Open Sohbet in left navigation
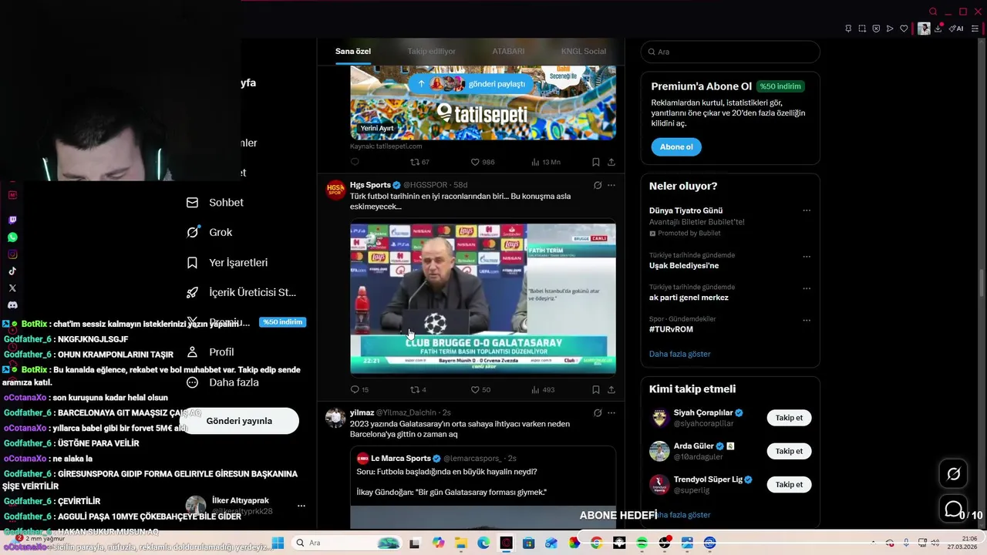The height and width of the screenshot is (555, 987). pos(215,203)
